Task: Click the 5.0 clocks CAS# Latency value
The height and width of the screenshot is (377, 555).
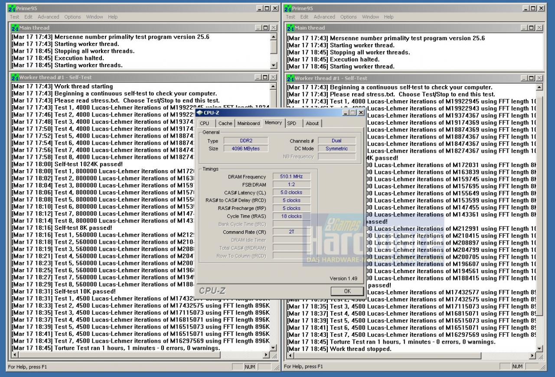Action: coord(291,192)
